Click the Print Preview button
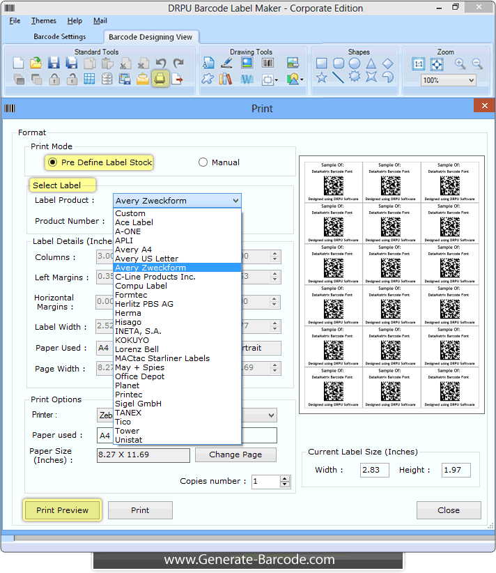Screen dimensions: 496x573 point(63,510)
